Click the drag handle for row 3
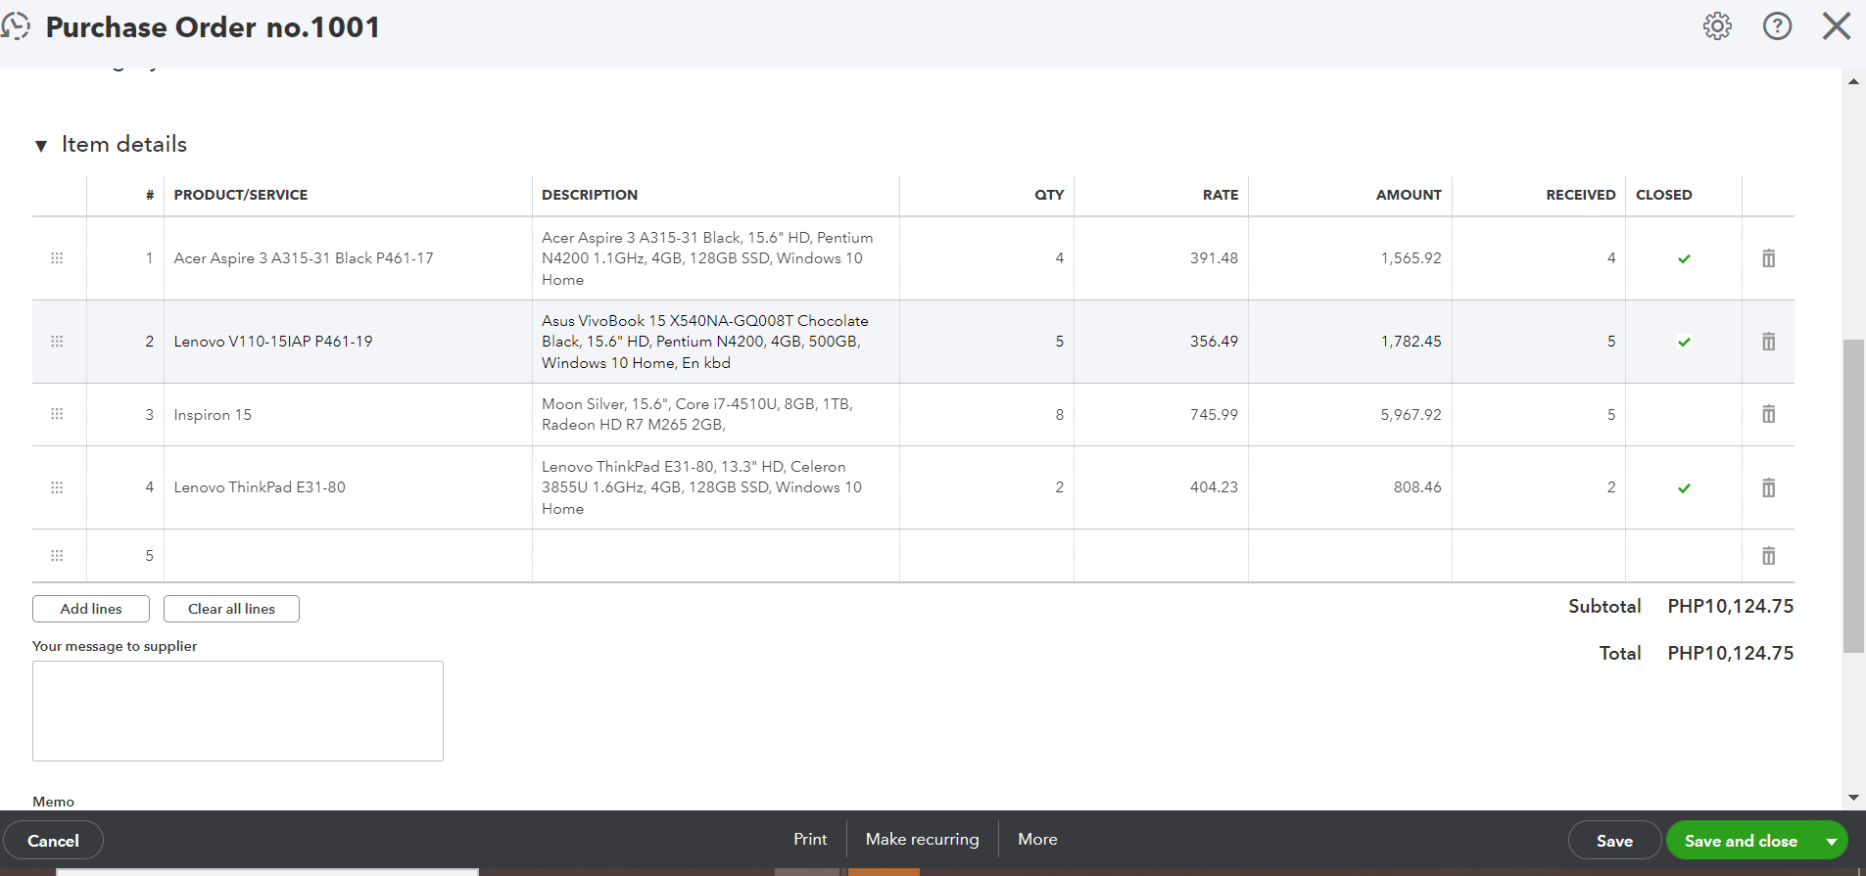 point(57,414)
